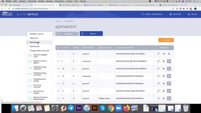Edit class 11 Ж pencil icon
201x113 pixels.
point(158,98)
